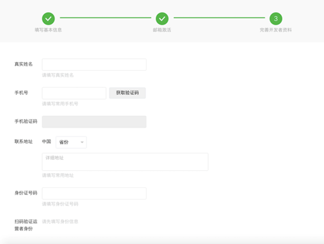This screenshot has height=244, width=324.
Task: Click the green checkmark for 邮箱激活 step
Action: [163, 18]
